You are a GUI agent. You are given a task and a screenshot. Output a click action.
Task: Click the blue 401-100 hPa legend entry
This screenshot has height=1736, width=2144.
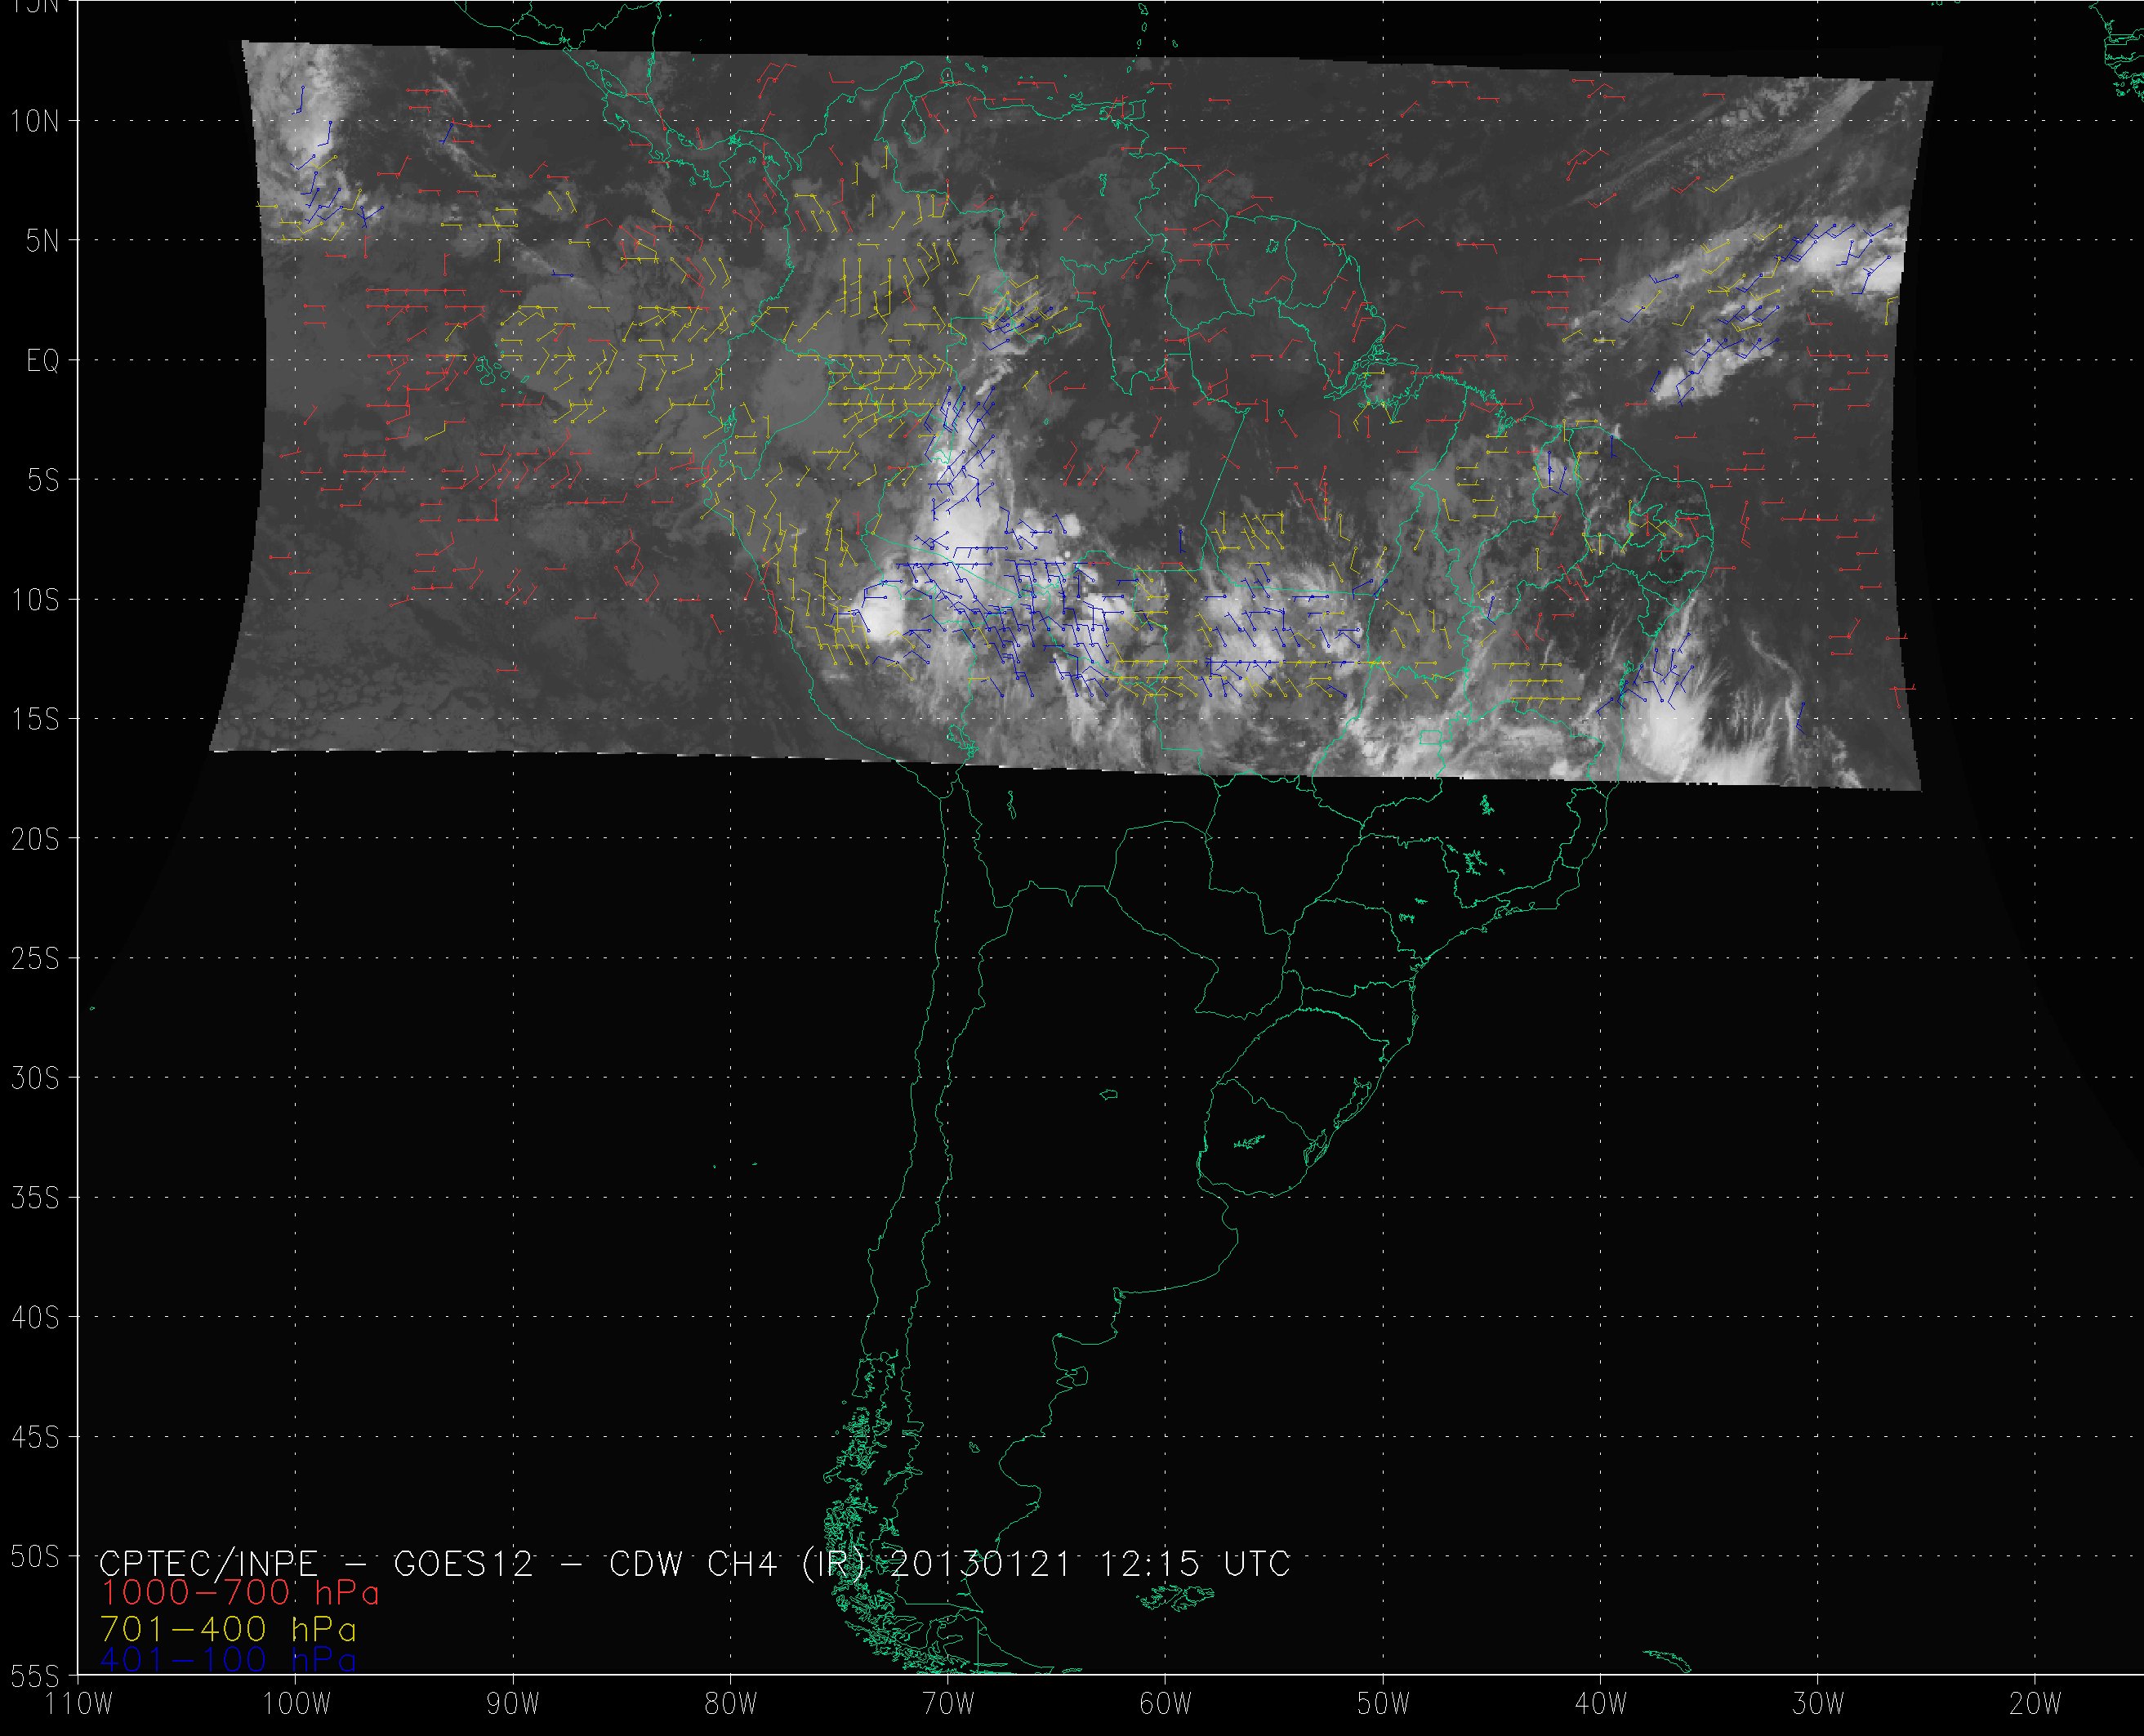(x=229, y=1660)
